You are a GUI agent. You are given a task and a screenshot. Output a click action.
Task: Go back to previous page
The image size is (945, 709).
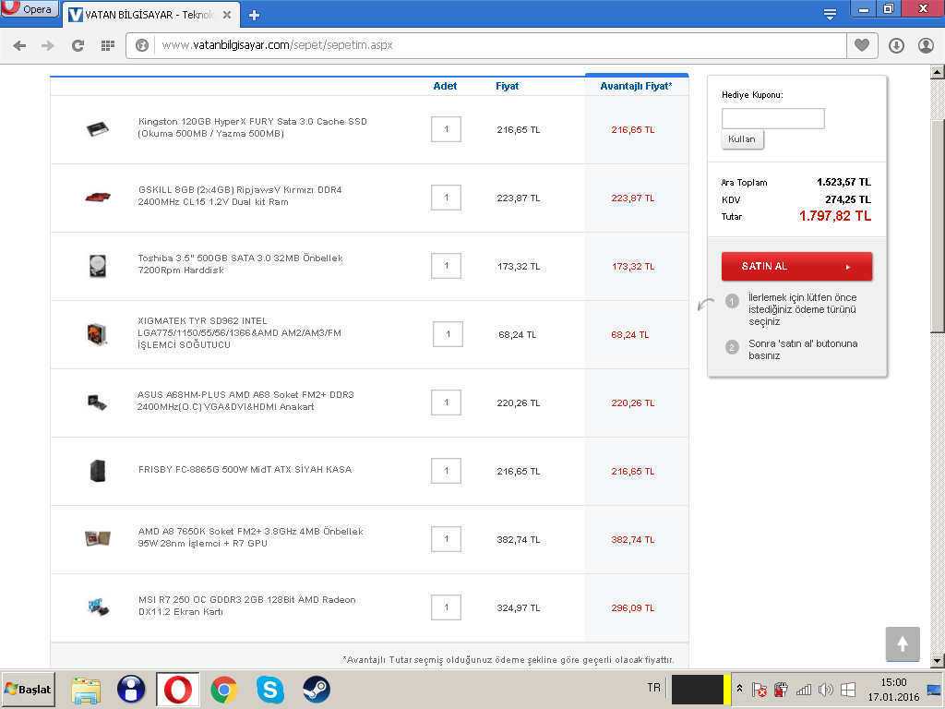point(20,45)
